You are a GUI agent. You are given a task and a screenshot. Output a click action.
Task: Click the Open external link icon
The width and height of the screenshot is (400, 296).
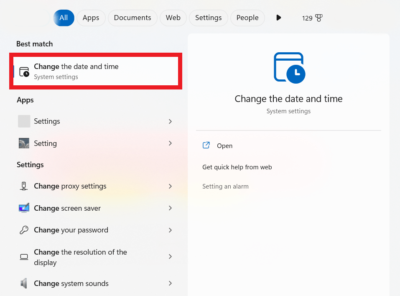coord(206,145)
